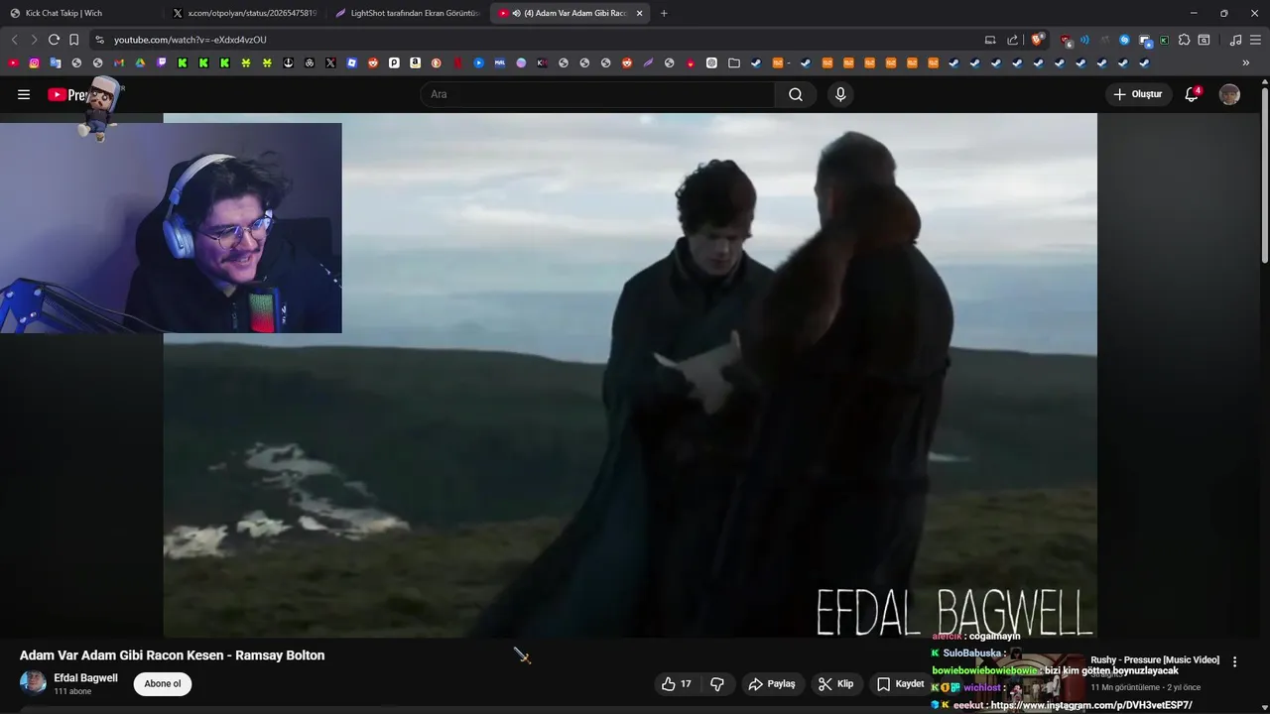The width and height of the screenshot is (1270, 714).
Task: Click the Oluştur create button
Action: point(1138,94)
